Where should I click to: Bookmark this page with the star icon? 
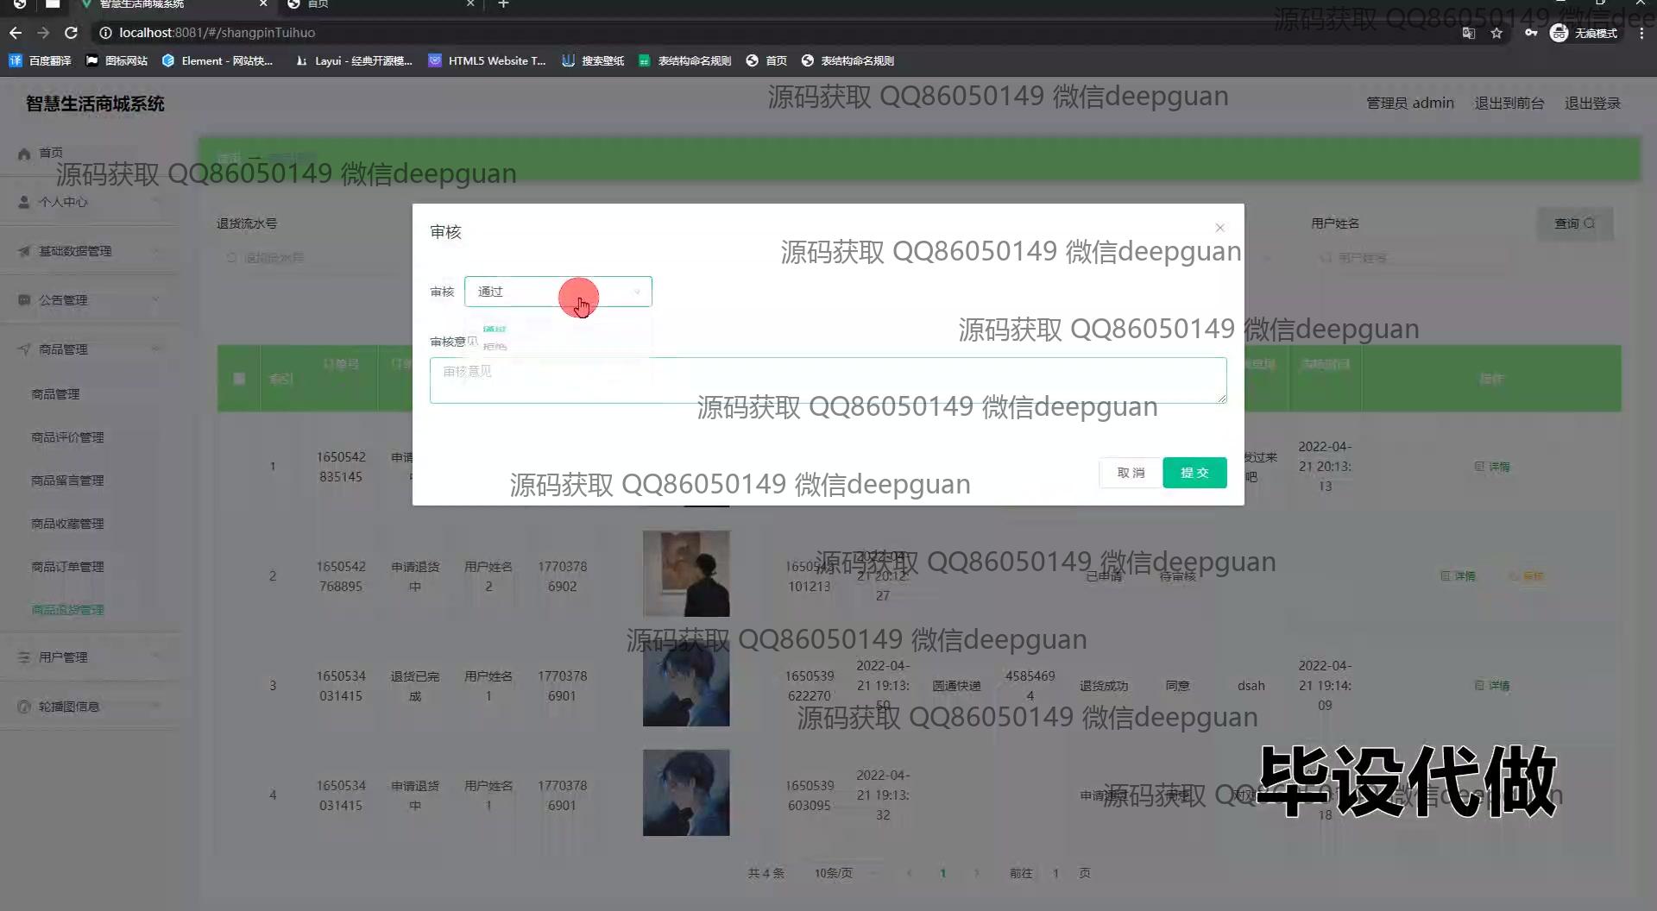coord(1496,33)
